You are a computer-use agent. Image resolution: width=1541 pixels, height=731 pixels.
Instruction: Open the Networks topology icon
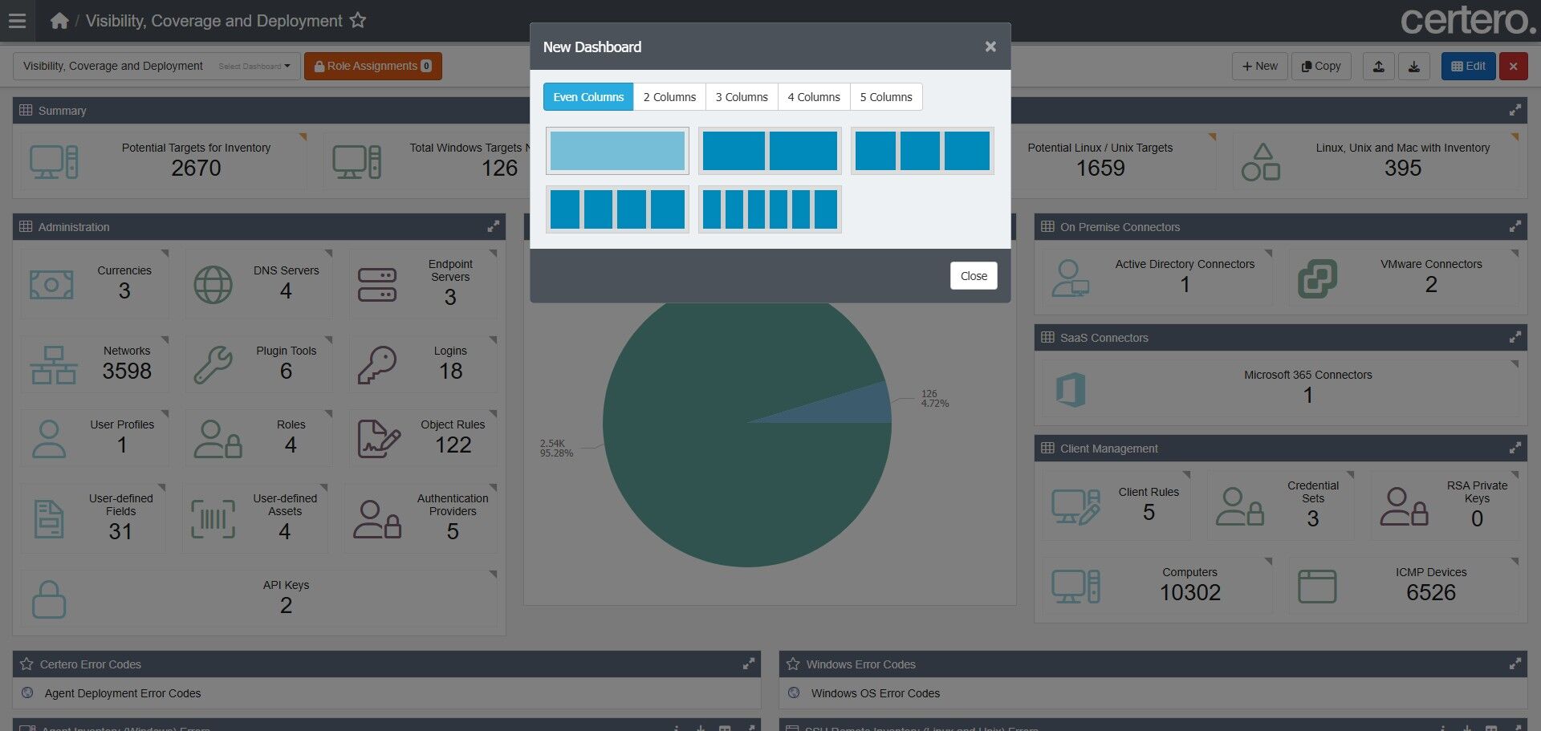pyautogui.click(x=54, y=365)
